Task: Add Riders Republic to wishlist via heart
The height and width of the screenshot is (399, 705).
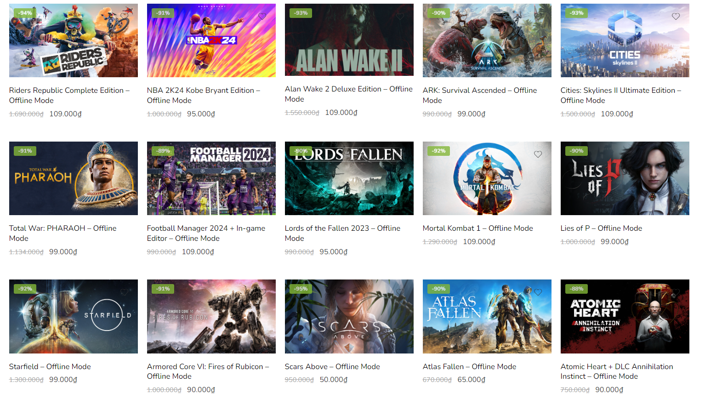Action: 124,17
